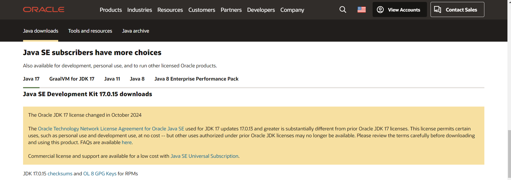Select Java 8 Enterprise Performance Pack tab
Screen dimensions: 511x180
(x=196, y=79)
